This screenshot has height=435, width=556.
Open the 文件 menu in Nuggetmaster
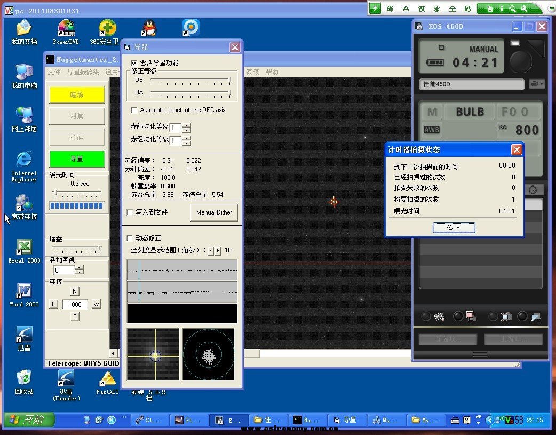click(54, 72)
